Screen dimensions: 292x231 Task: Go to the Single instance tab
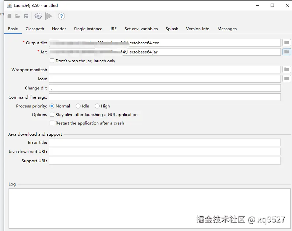[x=88, y=29]
